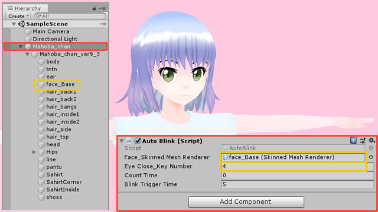Select hair_back1 in the Hierarchy
378x212 pixels.
[61, 92]
